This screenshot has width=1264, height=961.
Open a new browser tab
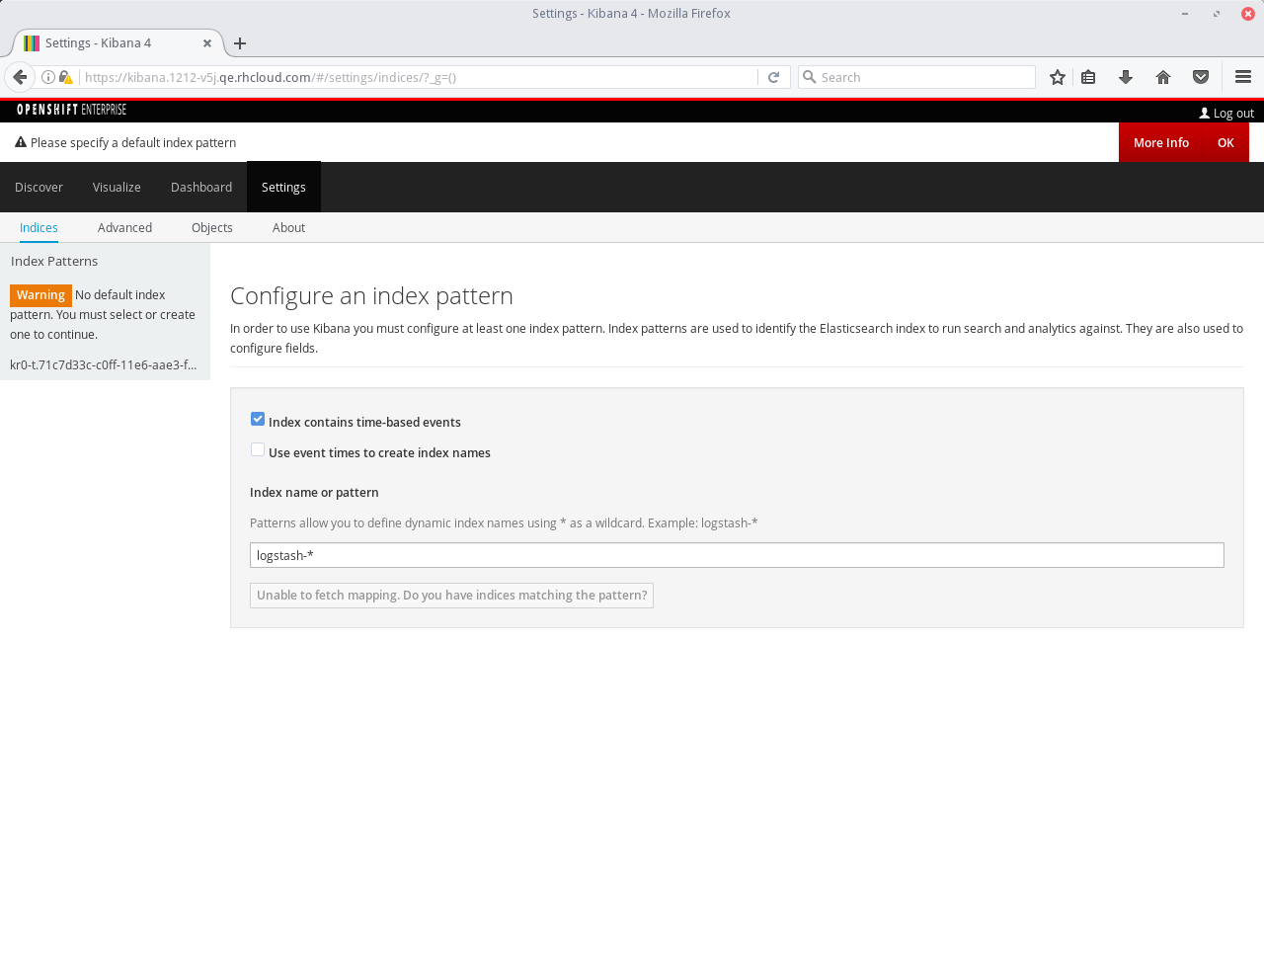[x=240, y=43]
